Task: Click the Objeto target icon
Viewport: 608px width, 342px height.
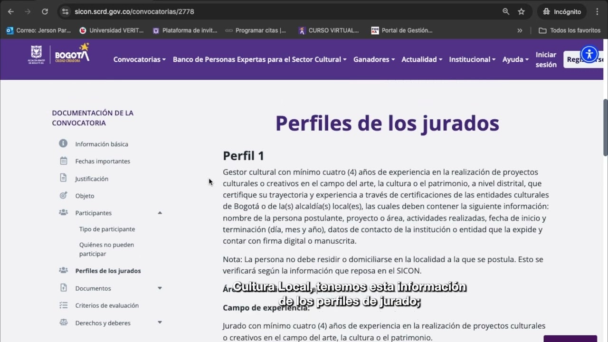Action: click(63, 196)
